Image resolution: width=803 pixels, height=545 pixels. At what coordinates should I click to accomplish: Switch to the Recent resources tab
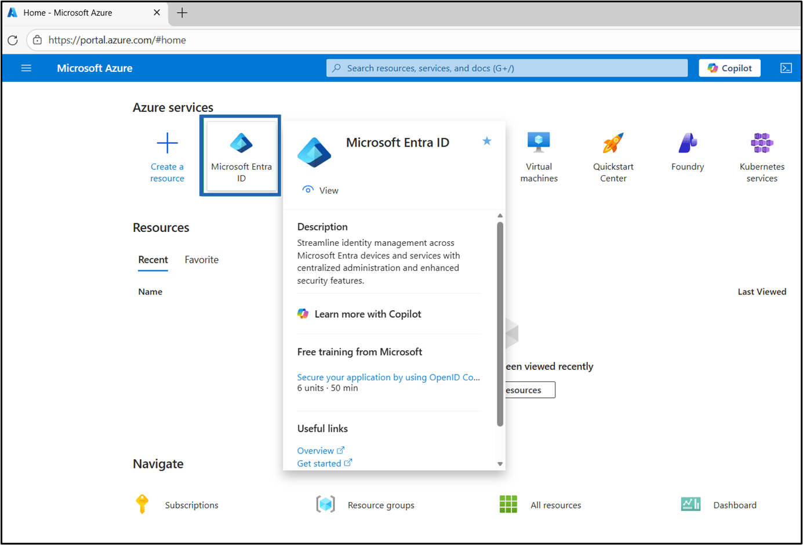[153, 260]
